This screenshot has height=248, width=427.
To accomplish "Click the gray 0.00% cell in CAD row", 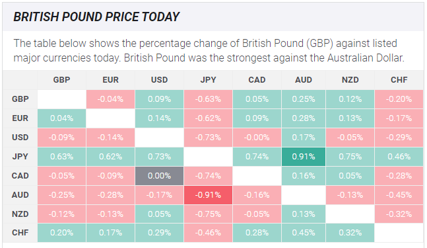I will click(x=159, y=176).
